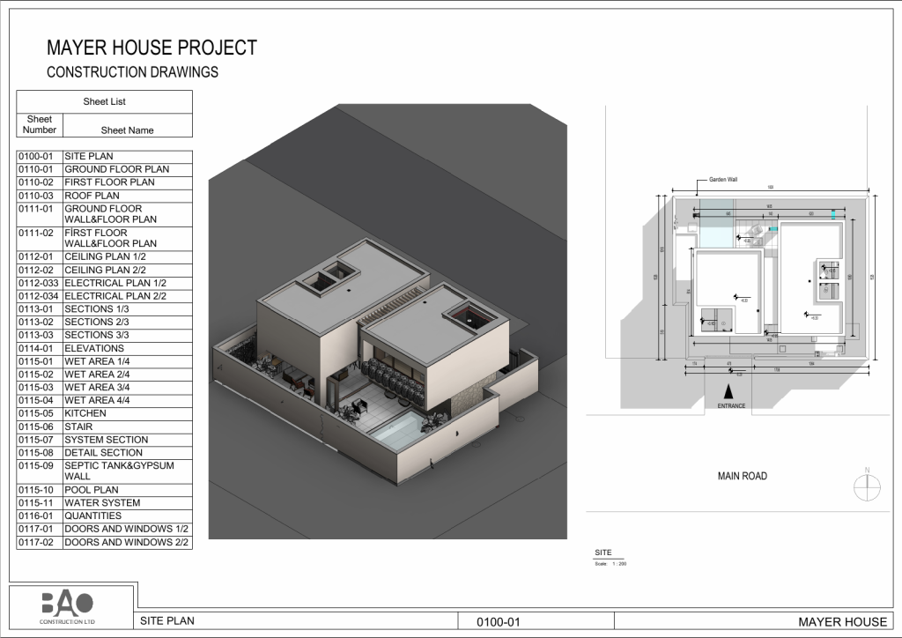Image resolution: width=902 pixels, height=638 pixels.
Task: Select sheet row 0100-01 SITE PLAN
Action: click(104, 157)
